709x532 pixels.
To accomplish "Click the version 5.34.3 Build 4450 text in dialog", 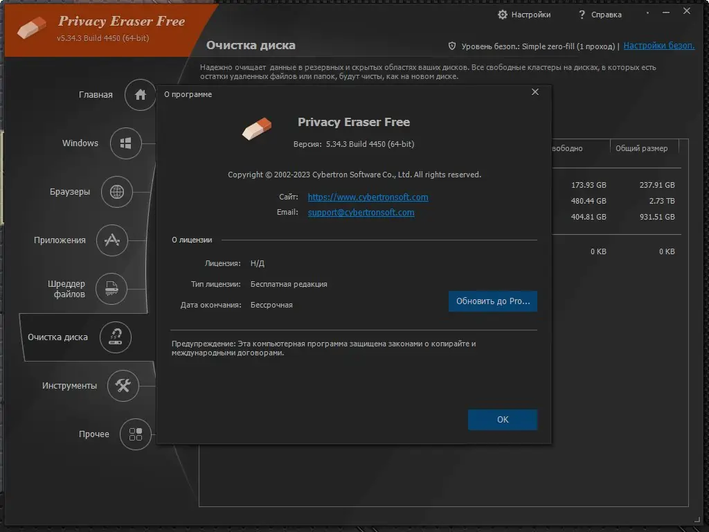I will point(370,144).
